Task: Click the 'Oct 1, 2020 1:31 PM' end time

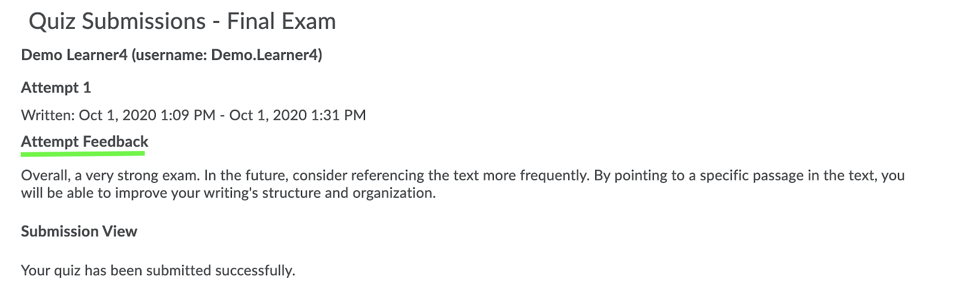Action: click(297, 115)
